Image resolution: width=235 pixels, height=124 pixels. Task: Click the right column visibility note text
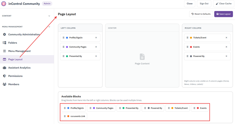click(x=207, y=83)
